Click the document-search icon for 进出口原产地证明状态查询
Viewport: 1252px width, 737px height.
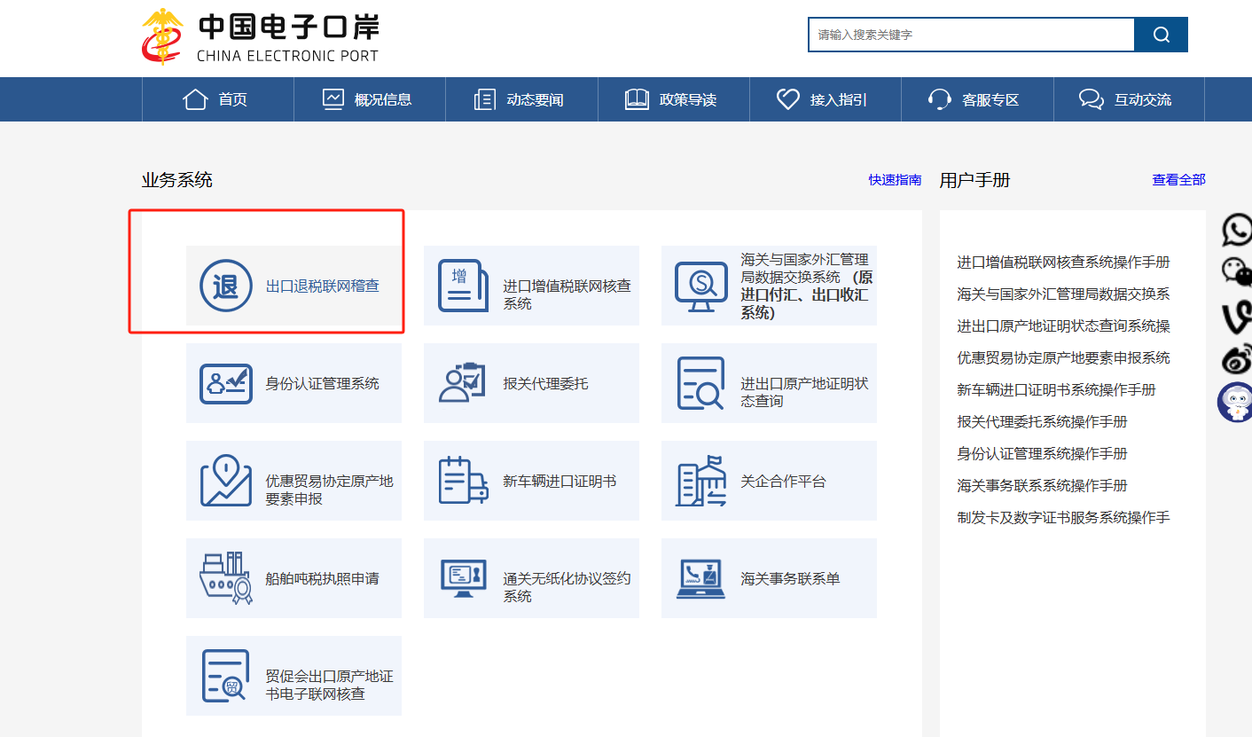click(700, 383)
